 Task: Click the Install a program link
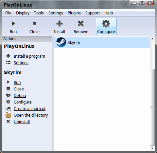click(x=29, y=56)
